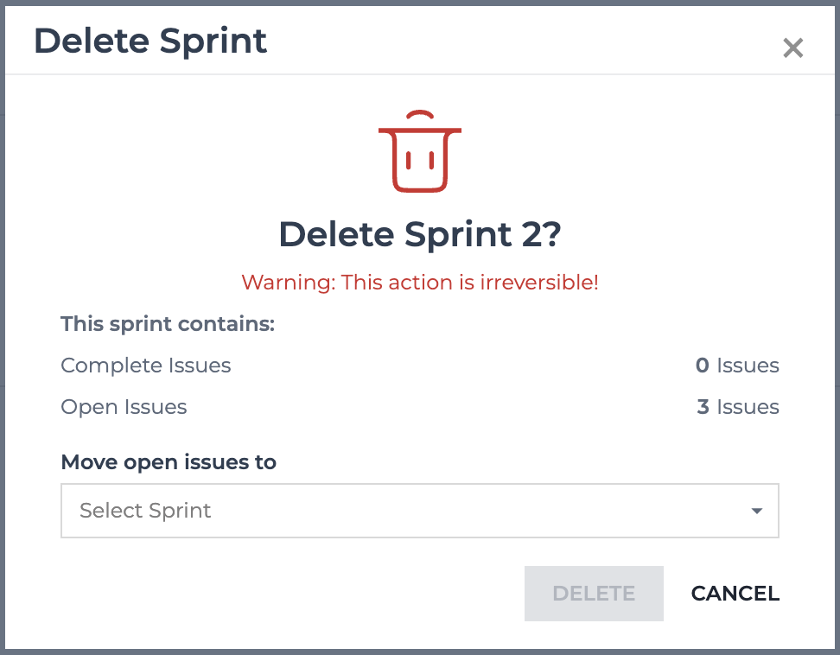Confirm with the DELETE button
Viewport: 840px width, 655px height.
pos(594,594)
